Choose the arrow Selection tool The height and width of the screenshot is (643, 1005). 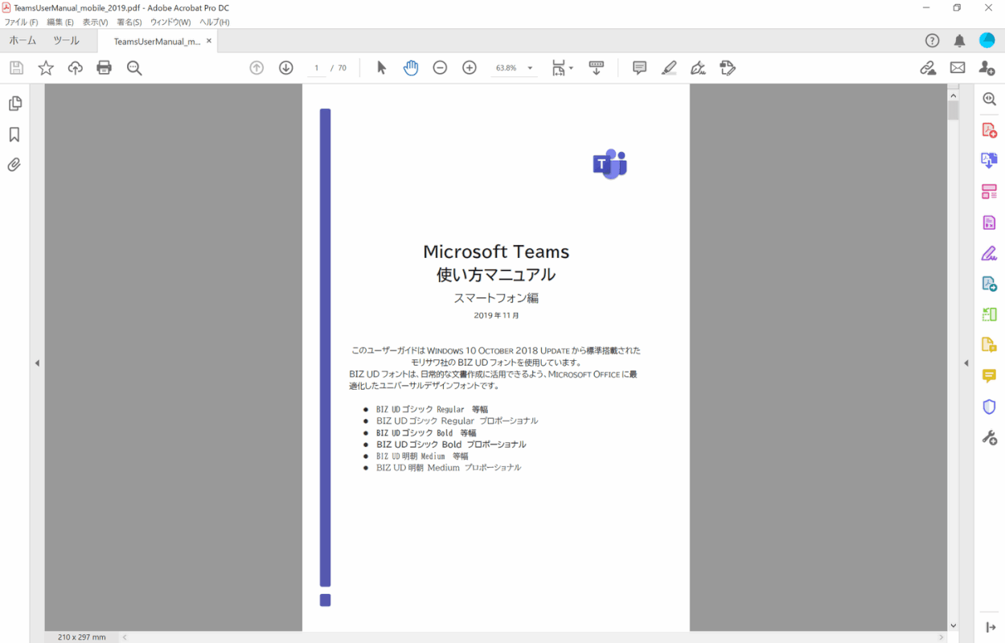point(381,68)
